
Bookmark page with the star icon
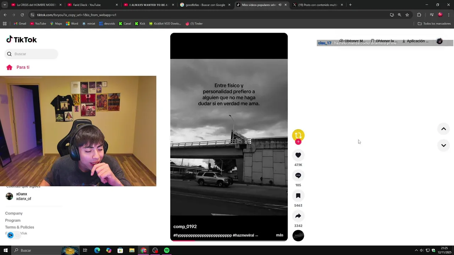click(x=407, y=15)
